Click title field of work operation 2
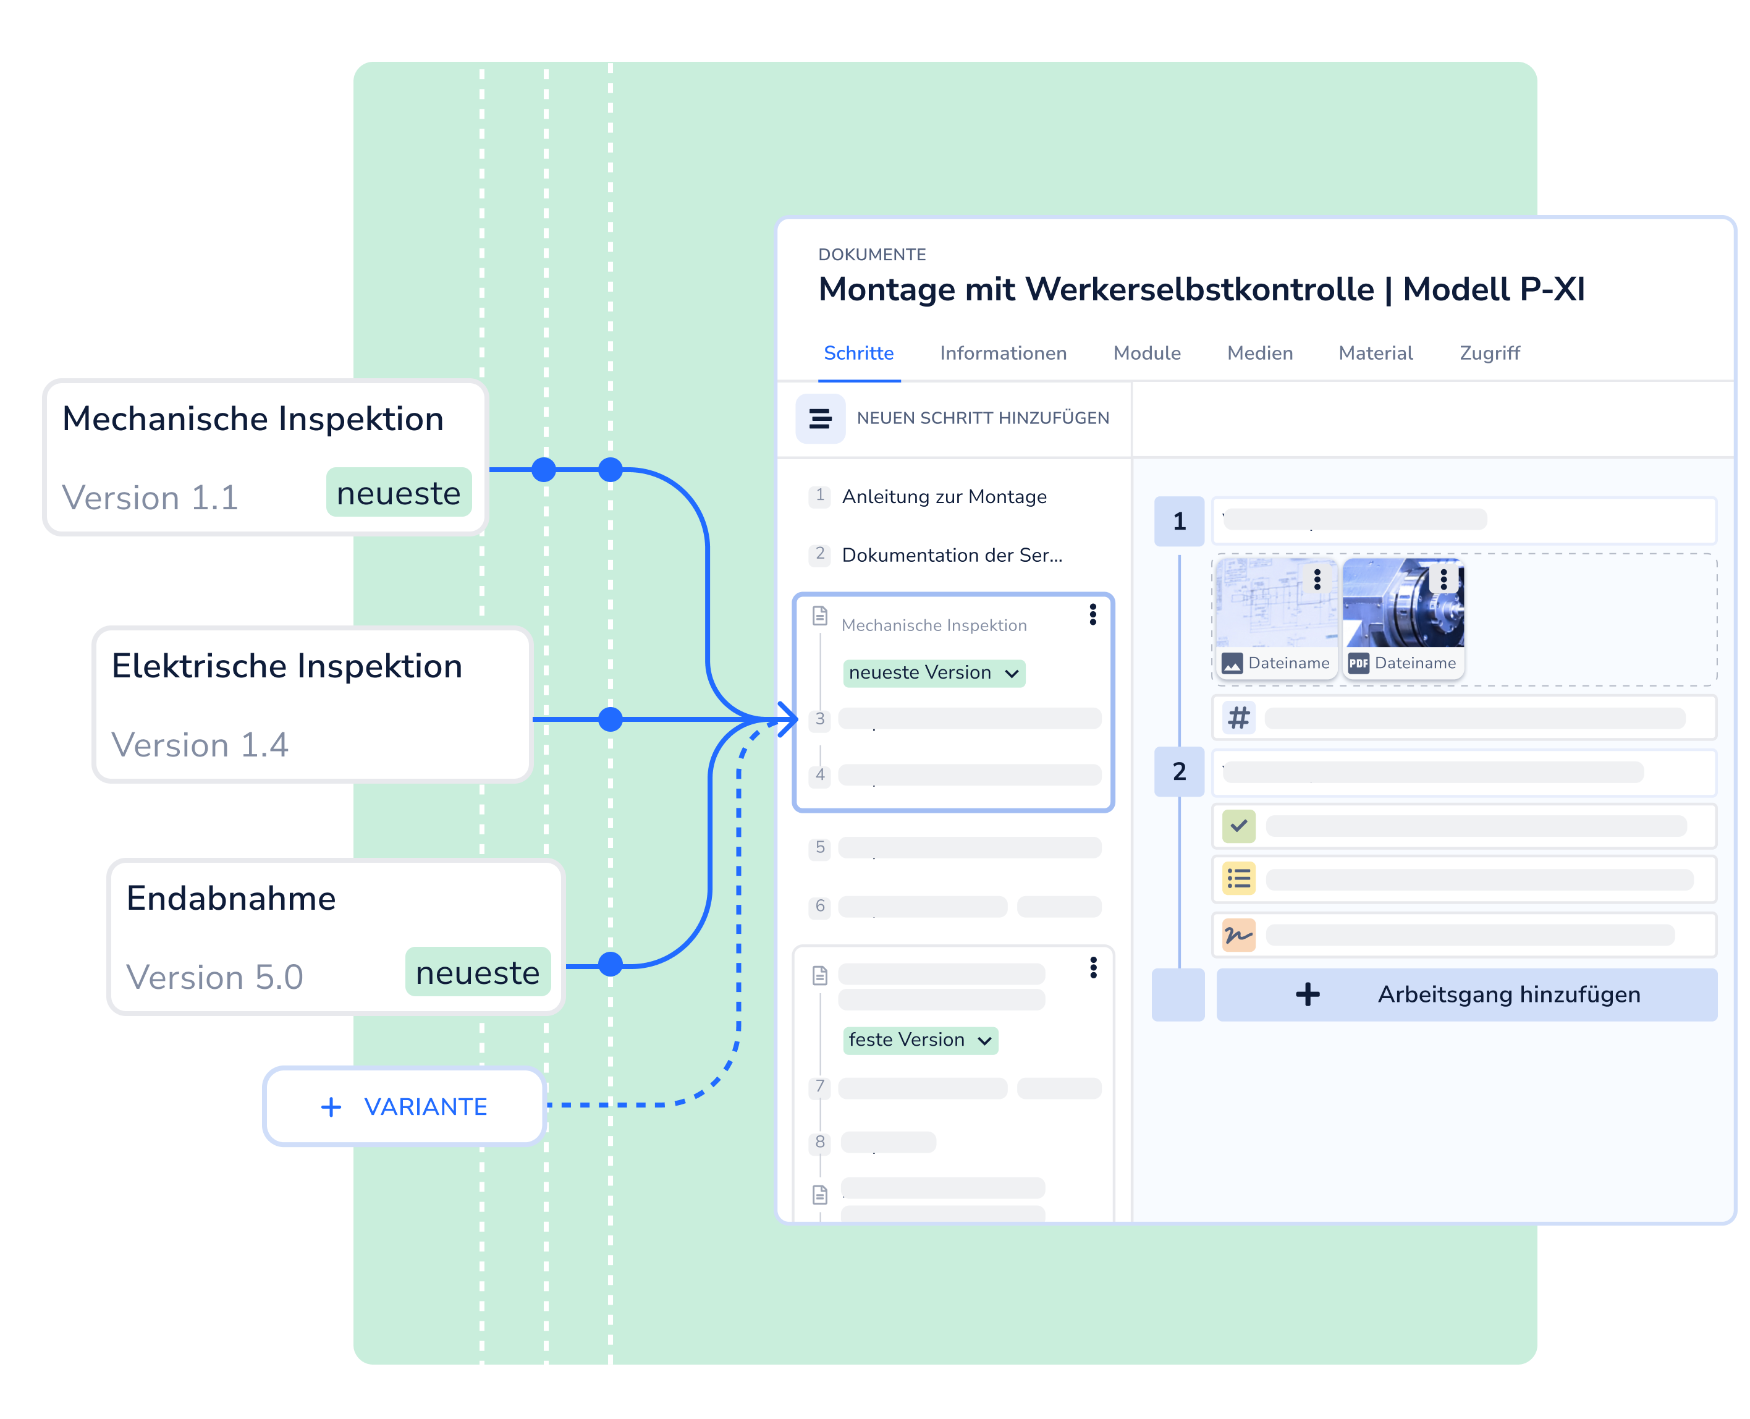Viewport: 1750px width, 1419px height. 1463,772
